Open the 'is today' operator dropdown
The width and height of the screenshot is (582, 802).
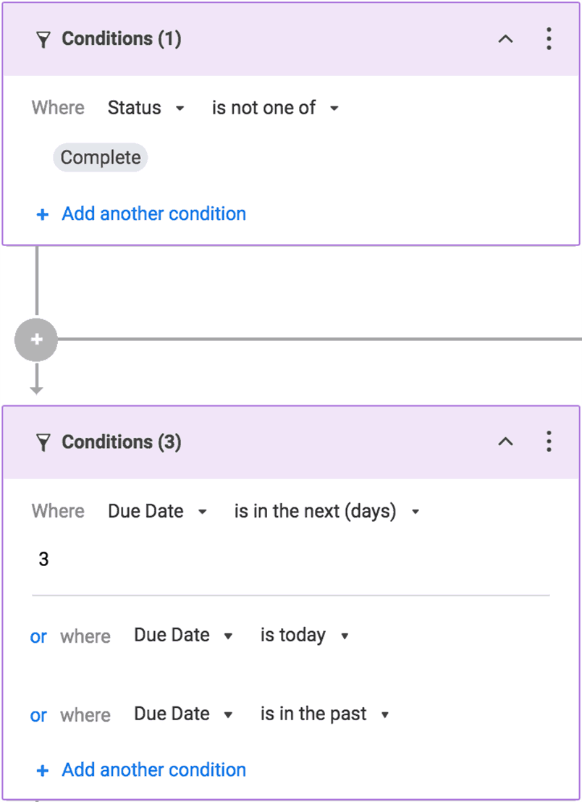(x=303, y=635)
